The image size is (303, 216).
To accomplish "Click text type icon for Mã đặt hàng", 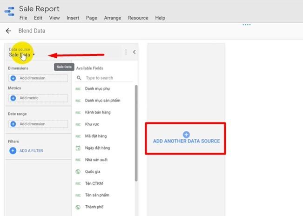I will 78,136.
